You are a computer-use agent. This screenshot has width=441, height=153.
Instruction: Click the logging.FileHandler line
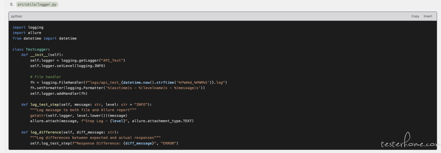click(129, 82)
